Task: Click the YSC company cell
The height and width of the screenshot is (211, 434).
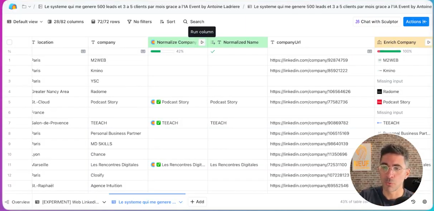Action: 118,81
